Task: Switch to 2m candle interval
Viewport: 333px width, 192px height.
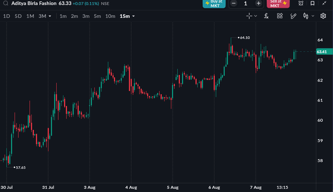Action: point(74,16)
